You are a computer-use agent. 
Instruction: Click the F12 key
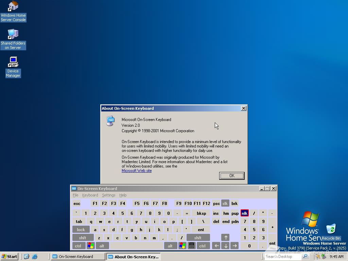click(206, 204)
